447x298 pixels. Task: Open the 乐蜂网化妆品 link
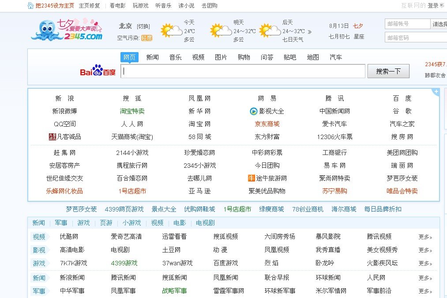64,191
